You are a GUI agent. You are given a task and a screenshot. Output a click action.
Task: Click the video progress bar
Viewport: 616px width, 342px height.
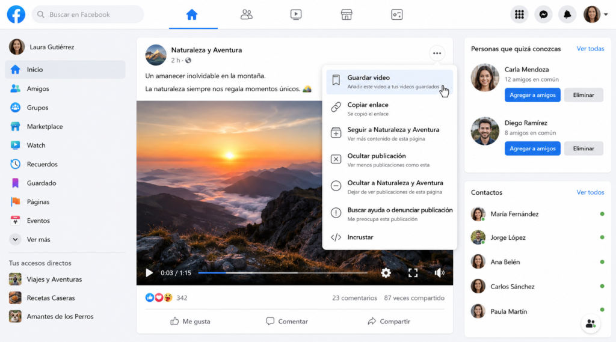click(x=283, y=272)
